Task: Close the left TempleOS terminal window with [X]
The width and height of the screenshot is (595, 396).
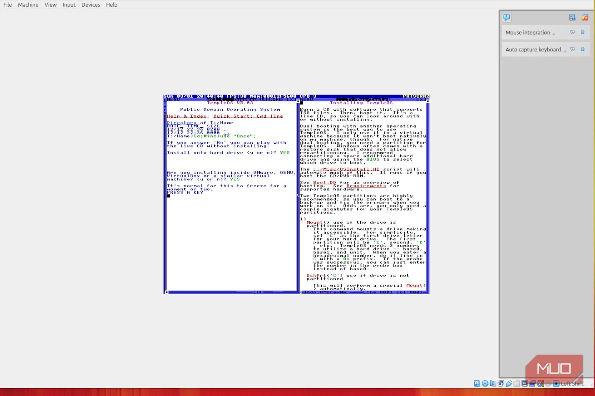Action: pos(291,99)
